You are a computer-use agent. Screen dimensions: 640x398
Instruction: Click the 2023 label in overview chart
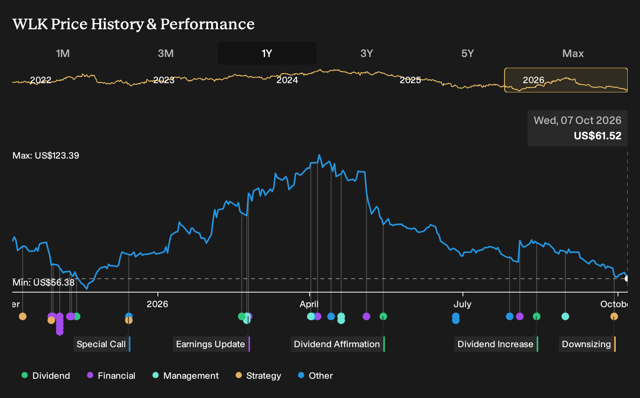click(x=164, y=80)
